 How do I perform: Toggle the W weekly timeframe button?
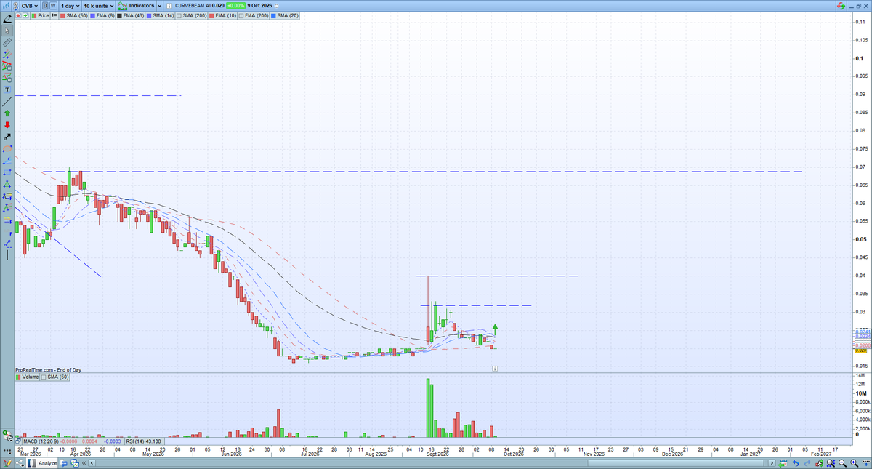pyautogui.click(x=53, y=6)
